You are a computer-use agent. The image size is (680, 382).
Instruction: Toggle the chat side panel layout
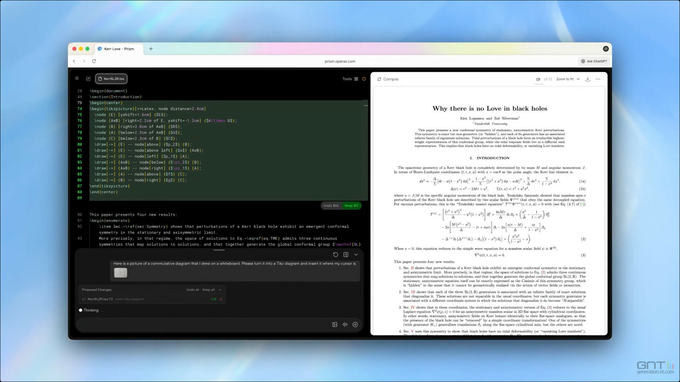(346, 254)
